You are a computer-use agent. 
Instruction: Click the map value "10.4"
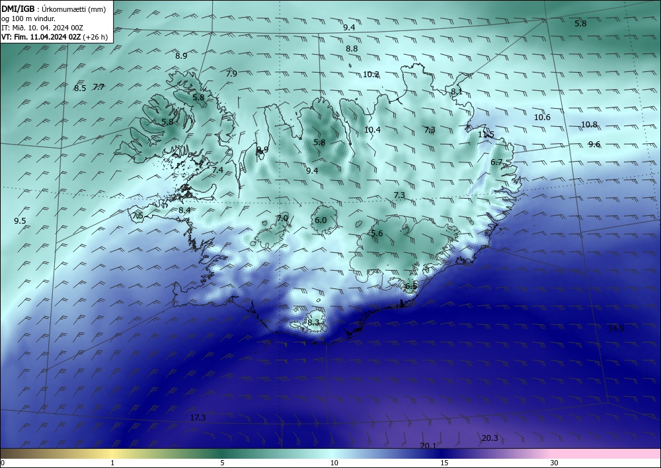tap(372, 129)
